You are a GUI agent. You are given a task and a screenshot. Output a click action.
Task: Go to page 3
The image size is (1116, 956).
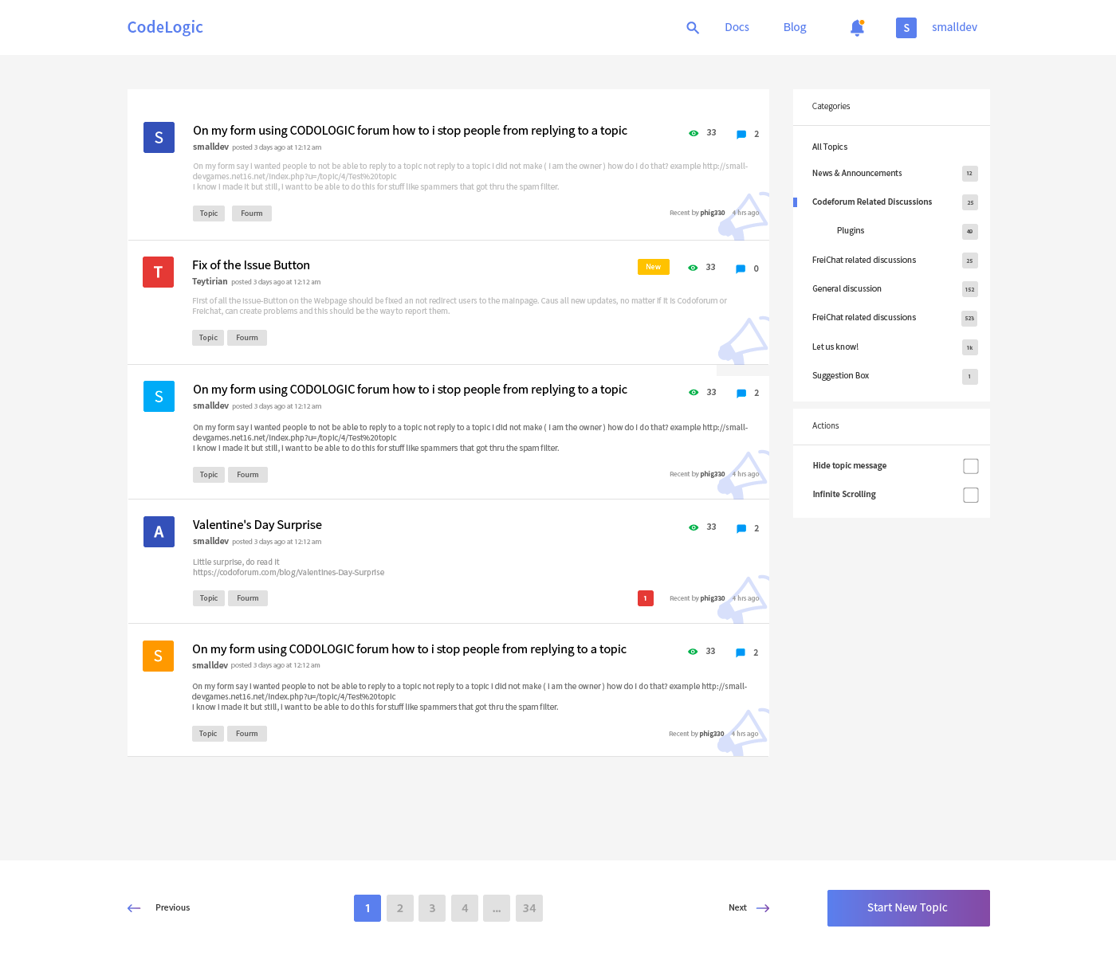click(x=432, y=908)
